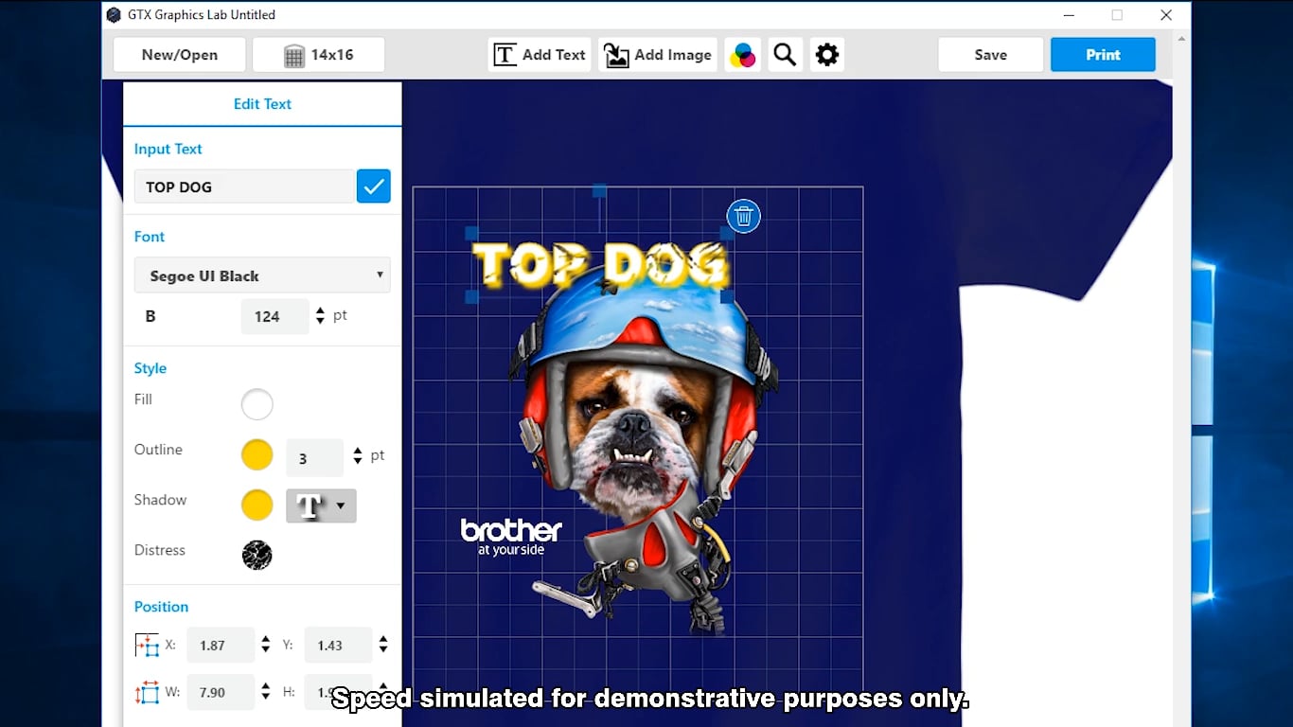Choose the 14x16 platen size button
The height and width of the screenshot is (727, 1293).
pos(319,55)
